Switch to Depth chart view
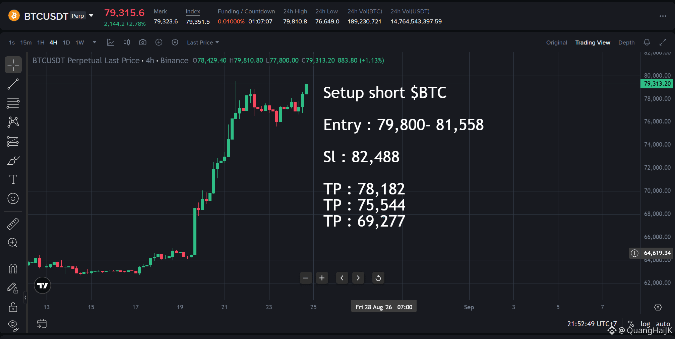This screenshot has width=675, height=339. click(x=626, y=43)
